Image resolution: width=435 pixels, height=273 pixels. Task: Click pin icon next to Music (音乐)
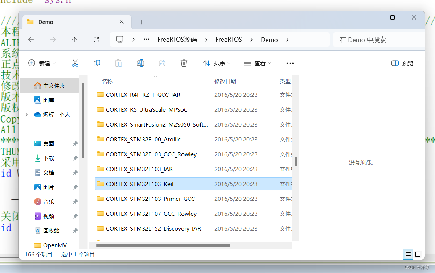pos(75,202)
